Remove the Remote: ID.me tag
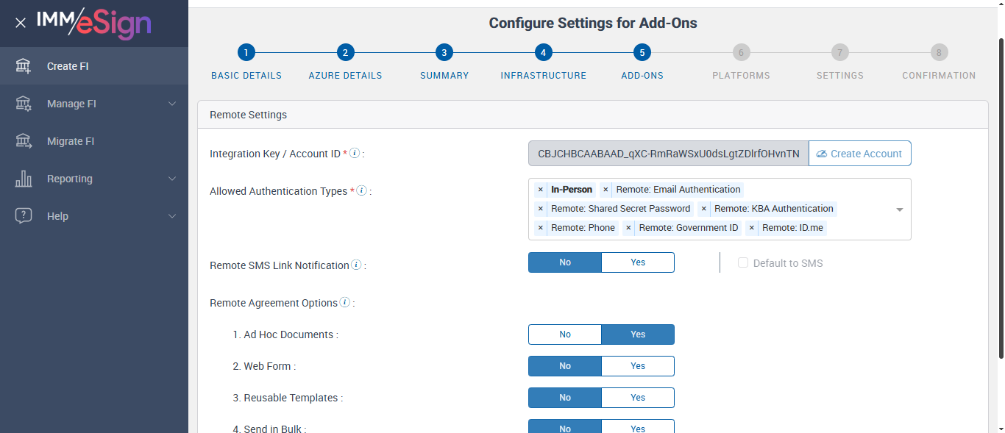1005x433 pixels. [752, 228]
